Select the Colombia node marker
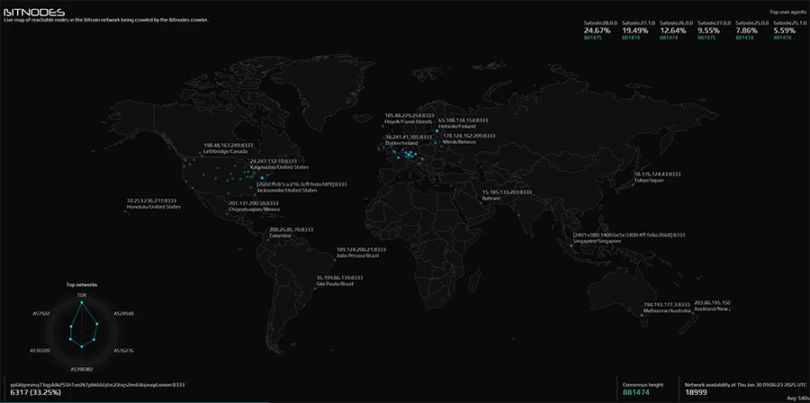Image resolution: width=810 pixels, height=403 pixels. pyautogui.click(x=267, y=240)
